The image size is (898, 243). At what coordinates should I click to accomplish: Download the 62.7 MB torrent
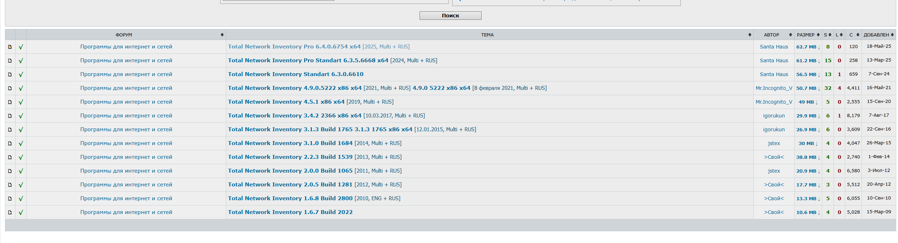[808, 47]
